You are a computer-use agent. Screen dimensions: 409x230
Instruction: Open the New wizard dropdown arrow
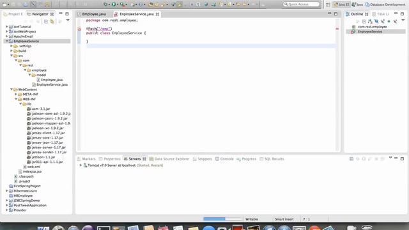click(x=8, y=4)
